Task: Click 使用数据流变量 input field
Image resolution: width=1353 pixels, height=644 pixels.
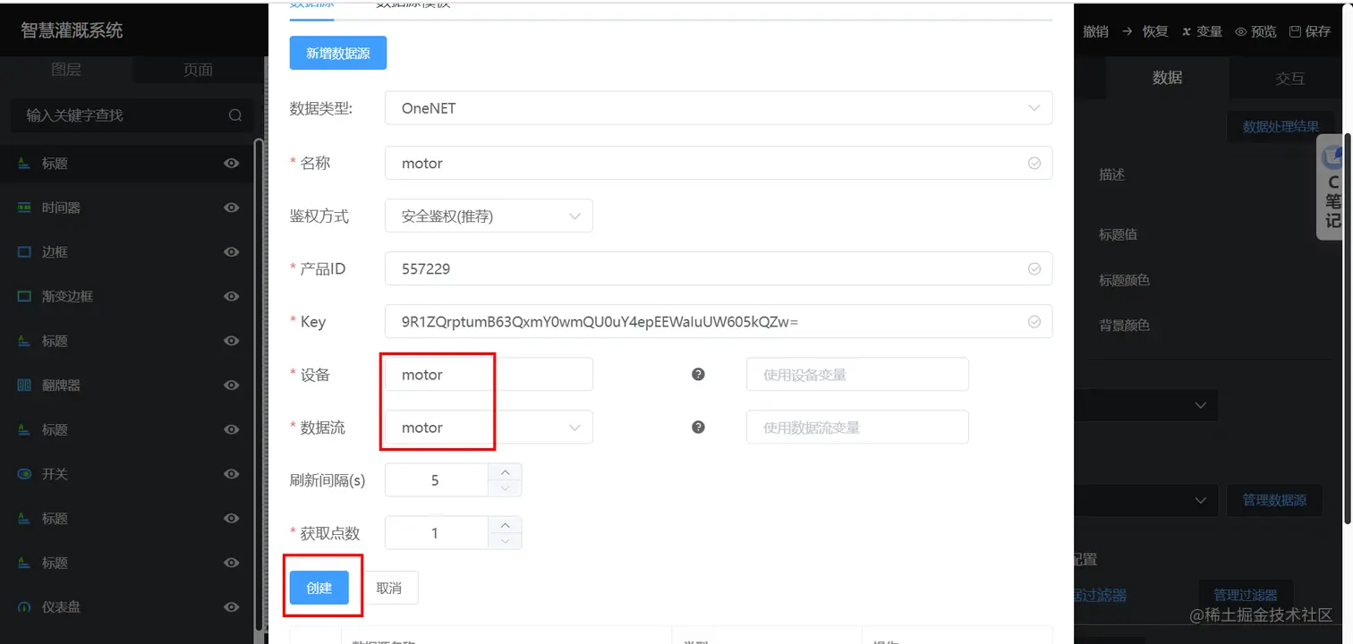Action: point(857,427)
